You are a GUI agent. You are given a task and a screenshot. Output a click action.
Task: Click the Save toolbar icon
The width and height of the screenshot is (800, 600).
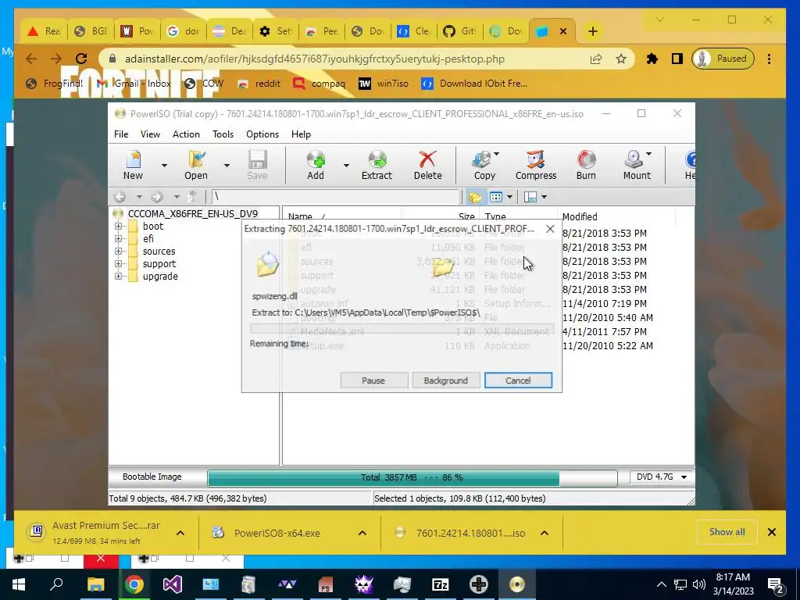[x=257, y=165]
